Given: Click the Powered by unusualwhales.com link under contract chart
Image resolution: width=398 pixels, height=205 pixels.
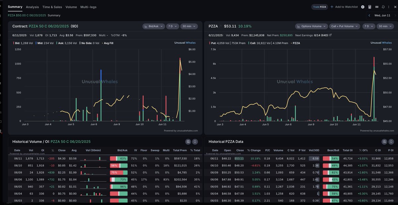Looking at the screenshot, I should click(181, 130).
